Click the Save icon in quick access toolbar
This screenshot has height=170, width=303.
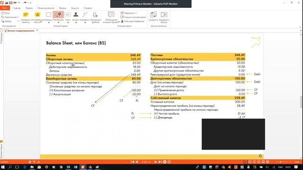click(x=10, y=3)
